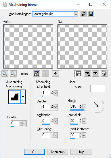Screen dimensions: 111x158
Task: Click the Diepte value field
Action: click(x=46, y=107)
